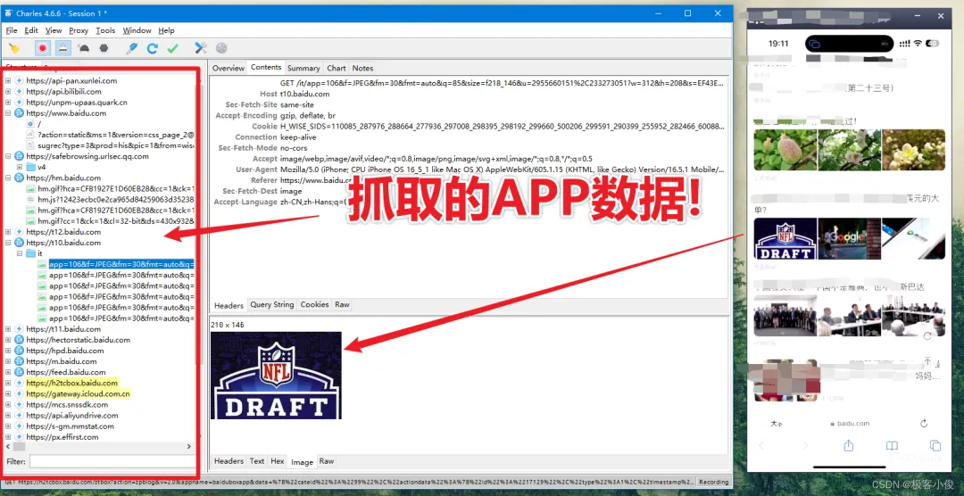The width and height of the screenshot is (964, 496).
Task: Collapse https://safebrowsing.urlsec.qq.com node
Action: point(8,156)
